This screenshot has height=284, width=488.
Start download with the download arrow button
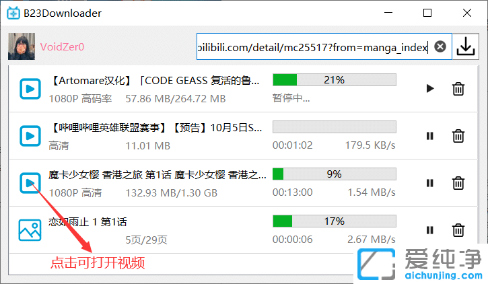[466, 46]
